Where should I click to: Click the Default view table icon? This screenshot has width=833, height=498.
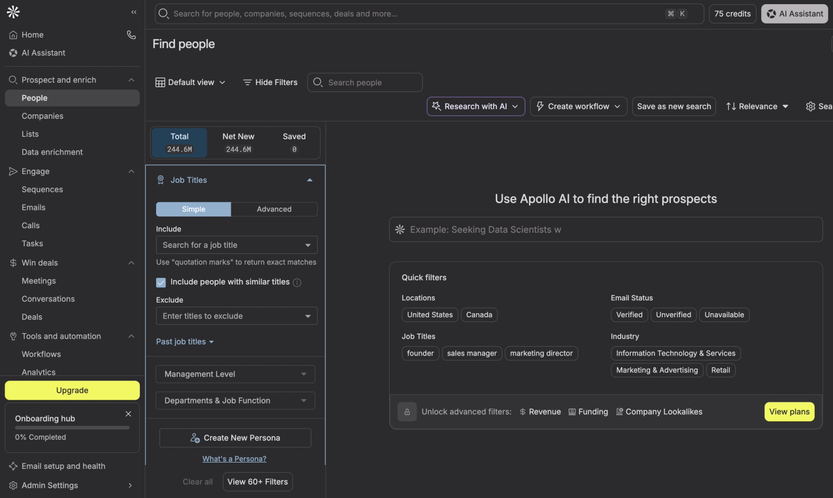160,83
